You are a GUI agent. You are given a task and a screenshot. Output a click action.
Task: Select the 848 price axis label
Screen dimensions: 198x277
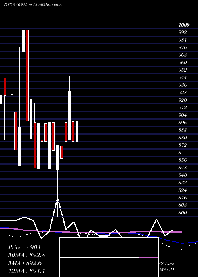(183, 167)
